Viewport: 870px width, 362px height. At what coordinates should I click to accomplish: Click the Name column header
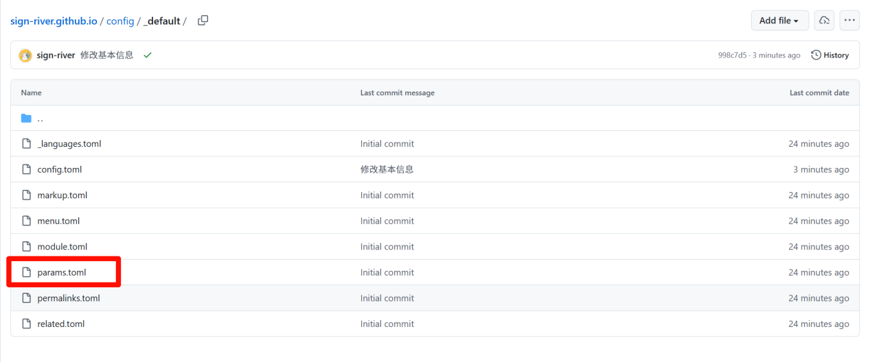point(31,93)
